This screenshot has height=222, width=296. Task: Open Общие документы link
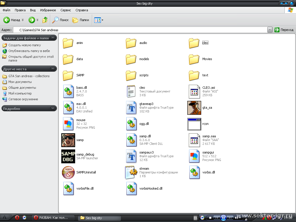(x=22, y=88)
